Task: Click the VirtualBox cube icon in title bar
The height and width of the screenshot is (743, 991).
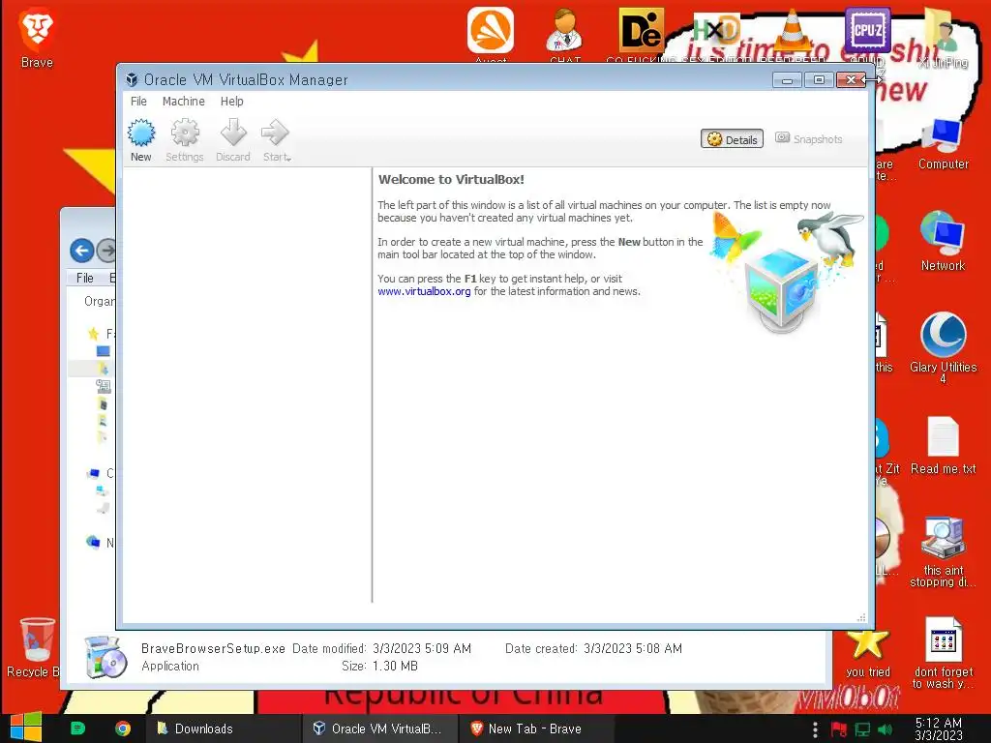Action: tap(132, 79)
